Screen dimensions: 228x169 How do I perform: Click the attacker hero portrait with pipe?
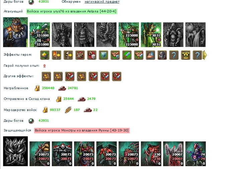coord(15,32)
